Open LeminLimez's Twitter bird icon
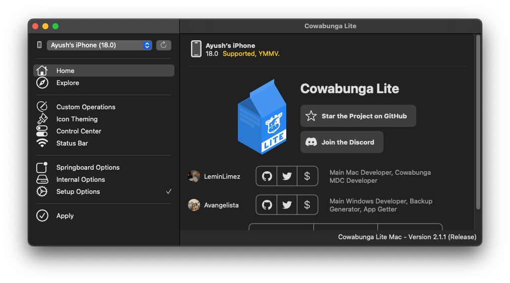Viewport: 510px width, 283px height. 287,176
